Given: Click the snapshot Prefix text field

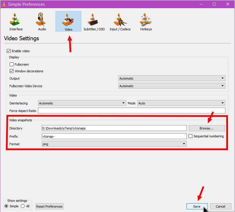Looking at the screenshot, I should 114,136.
